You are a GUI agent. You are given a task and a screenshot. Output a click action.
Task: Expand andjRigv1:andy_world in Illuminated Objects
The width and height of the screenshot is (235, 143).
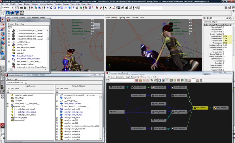[x=57, y=109]
